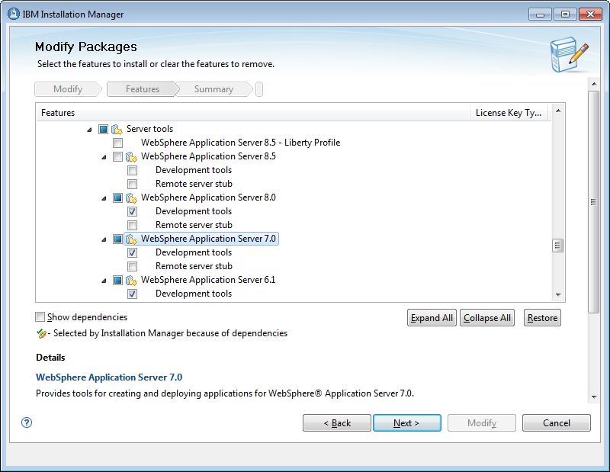Click the icon beside WebSphere Application Server 8.0
The height and width of the screenshot is (472, 610).
[x=130, y=197]
